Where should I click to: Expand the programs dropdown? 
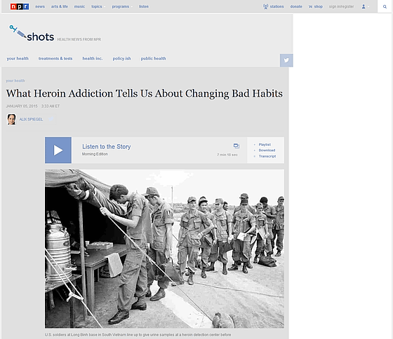(122, 6)
